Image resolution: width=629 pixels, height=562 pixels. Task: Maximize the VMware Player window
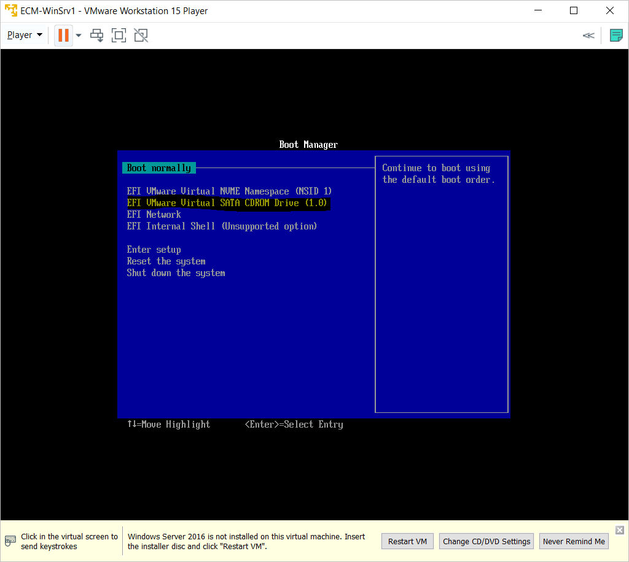[x=574, y=10]
